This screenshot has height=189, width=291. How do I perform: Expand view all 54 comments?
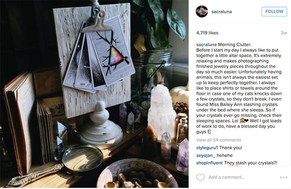click(x=219, y=140)
